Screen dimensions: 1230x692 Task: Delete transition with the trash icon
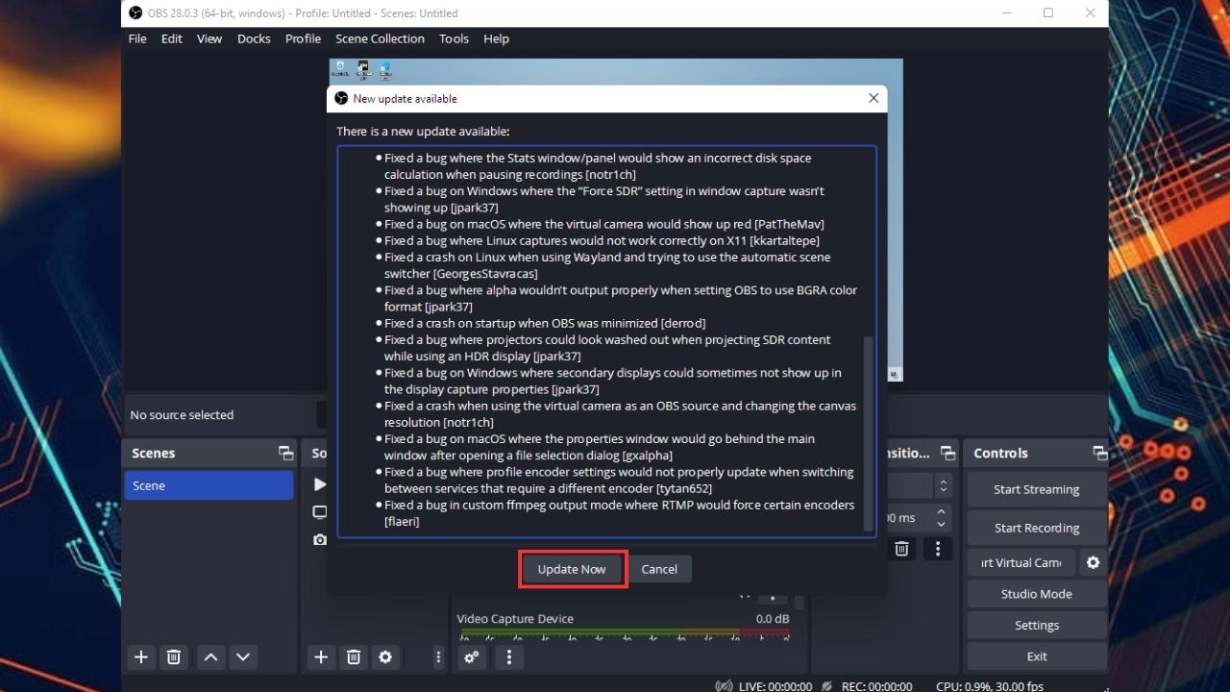click(x=901, y=548)
